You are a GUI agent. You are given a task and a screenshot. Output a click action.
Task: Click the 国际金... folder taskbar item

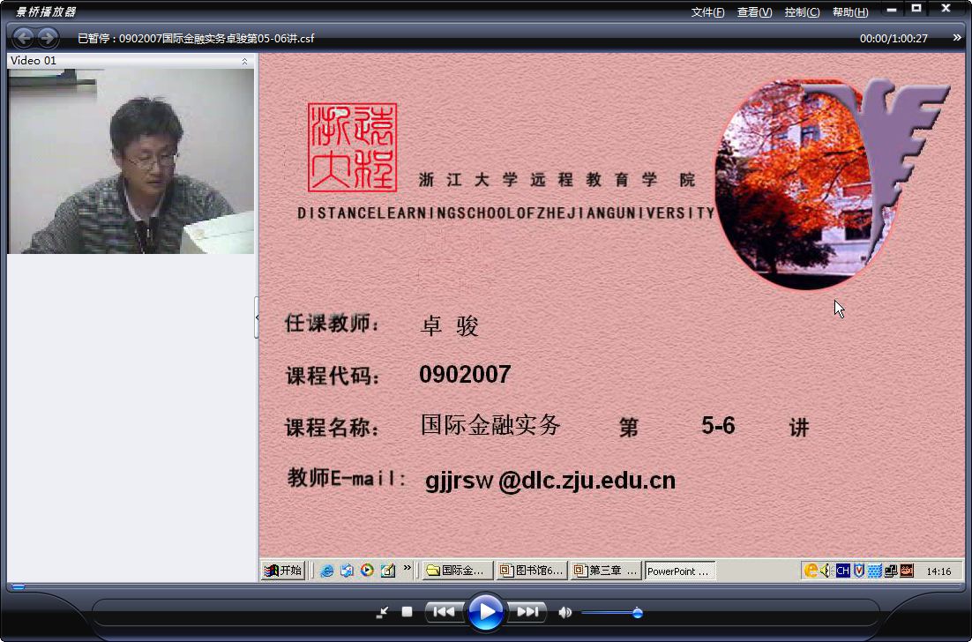[x=458, y=571]
